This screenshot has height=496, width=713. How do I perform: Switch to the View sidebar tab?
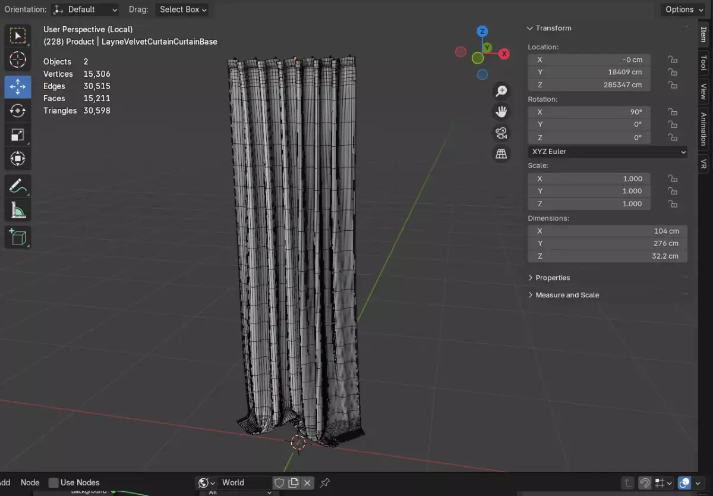[x=703, y=91]
